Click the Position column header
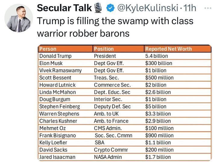The width and height of the screenshot is (217, 162). (x=104, y=49)
